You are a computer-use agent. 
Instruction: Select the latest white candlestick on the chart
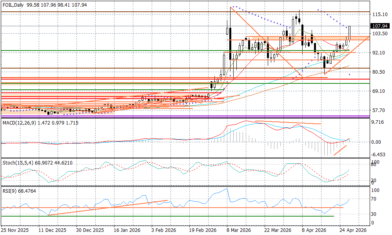pos(349,33)
